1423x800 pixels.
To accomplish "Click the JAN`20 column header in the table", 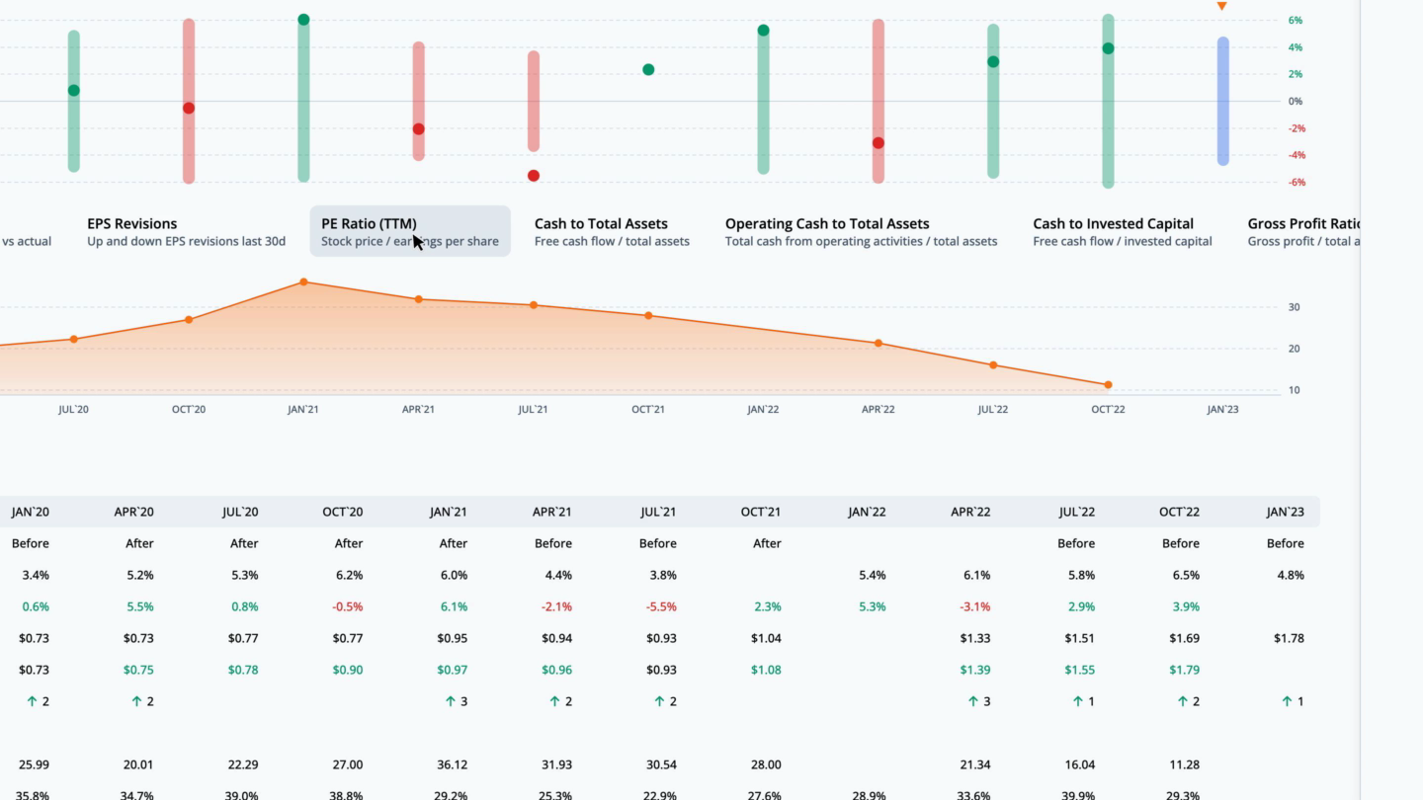I will 31,512.
